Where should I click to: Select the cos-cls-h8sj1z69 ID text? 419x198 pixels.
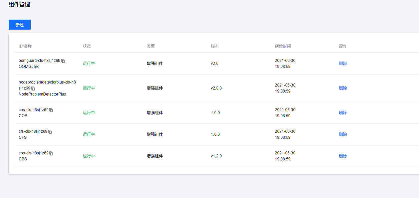pyautogui.click(x=33, y=110)
